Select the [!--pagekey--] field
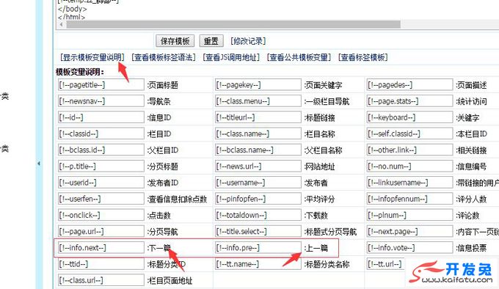The width and height of the screenshot is (499, 289). tap(258, 85)
